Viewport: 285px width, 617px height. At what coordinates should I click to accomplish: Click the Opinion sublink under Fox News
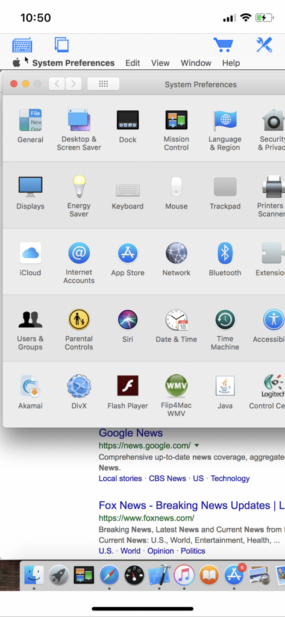point(161,551)
